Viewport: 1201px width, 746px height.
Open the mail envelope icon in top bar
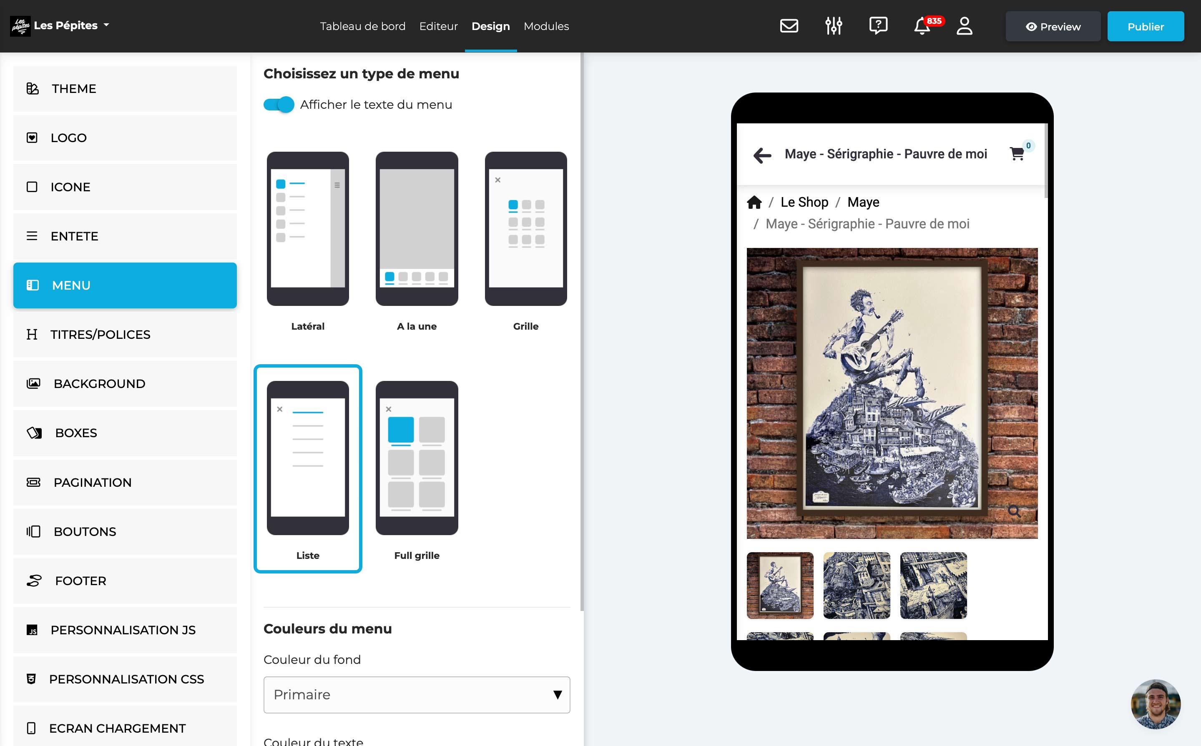pos(789,26)
